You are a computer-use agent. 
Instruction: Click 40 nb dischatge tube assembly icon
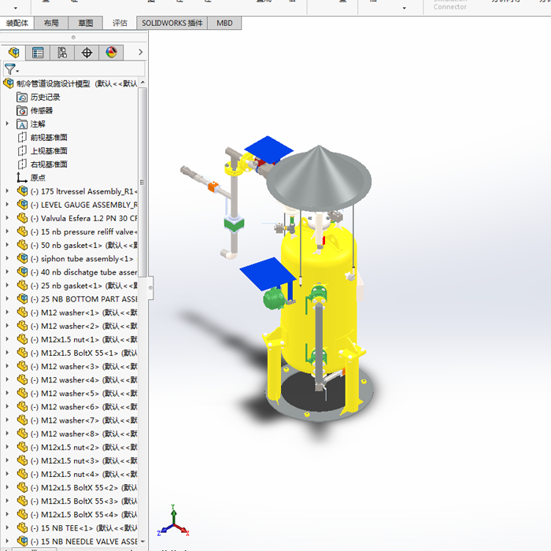click(x=22, y=272)
